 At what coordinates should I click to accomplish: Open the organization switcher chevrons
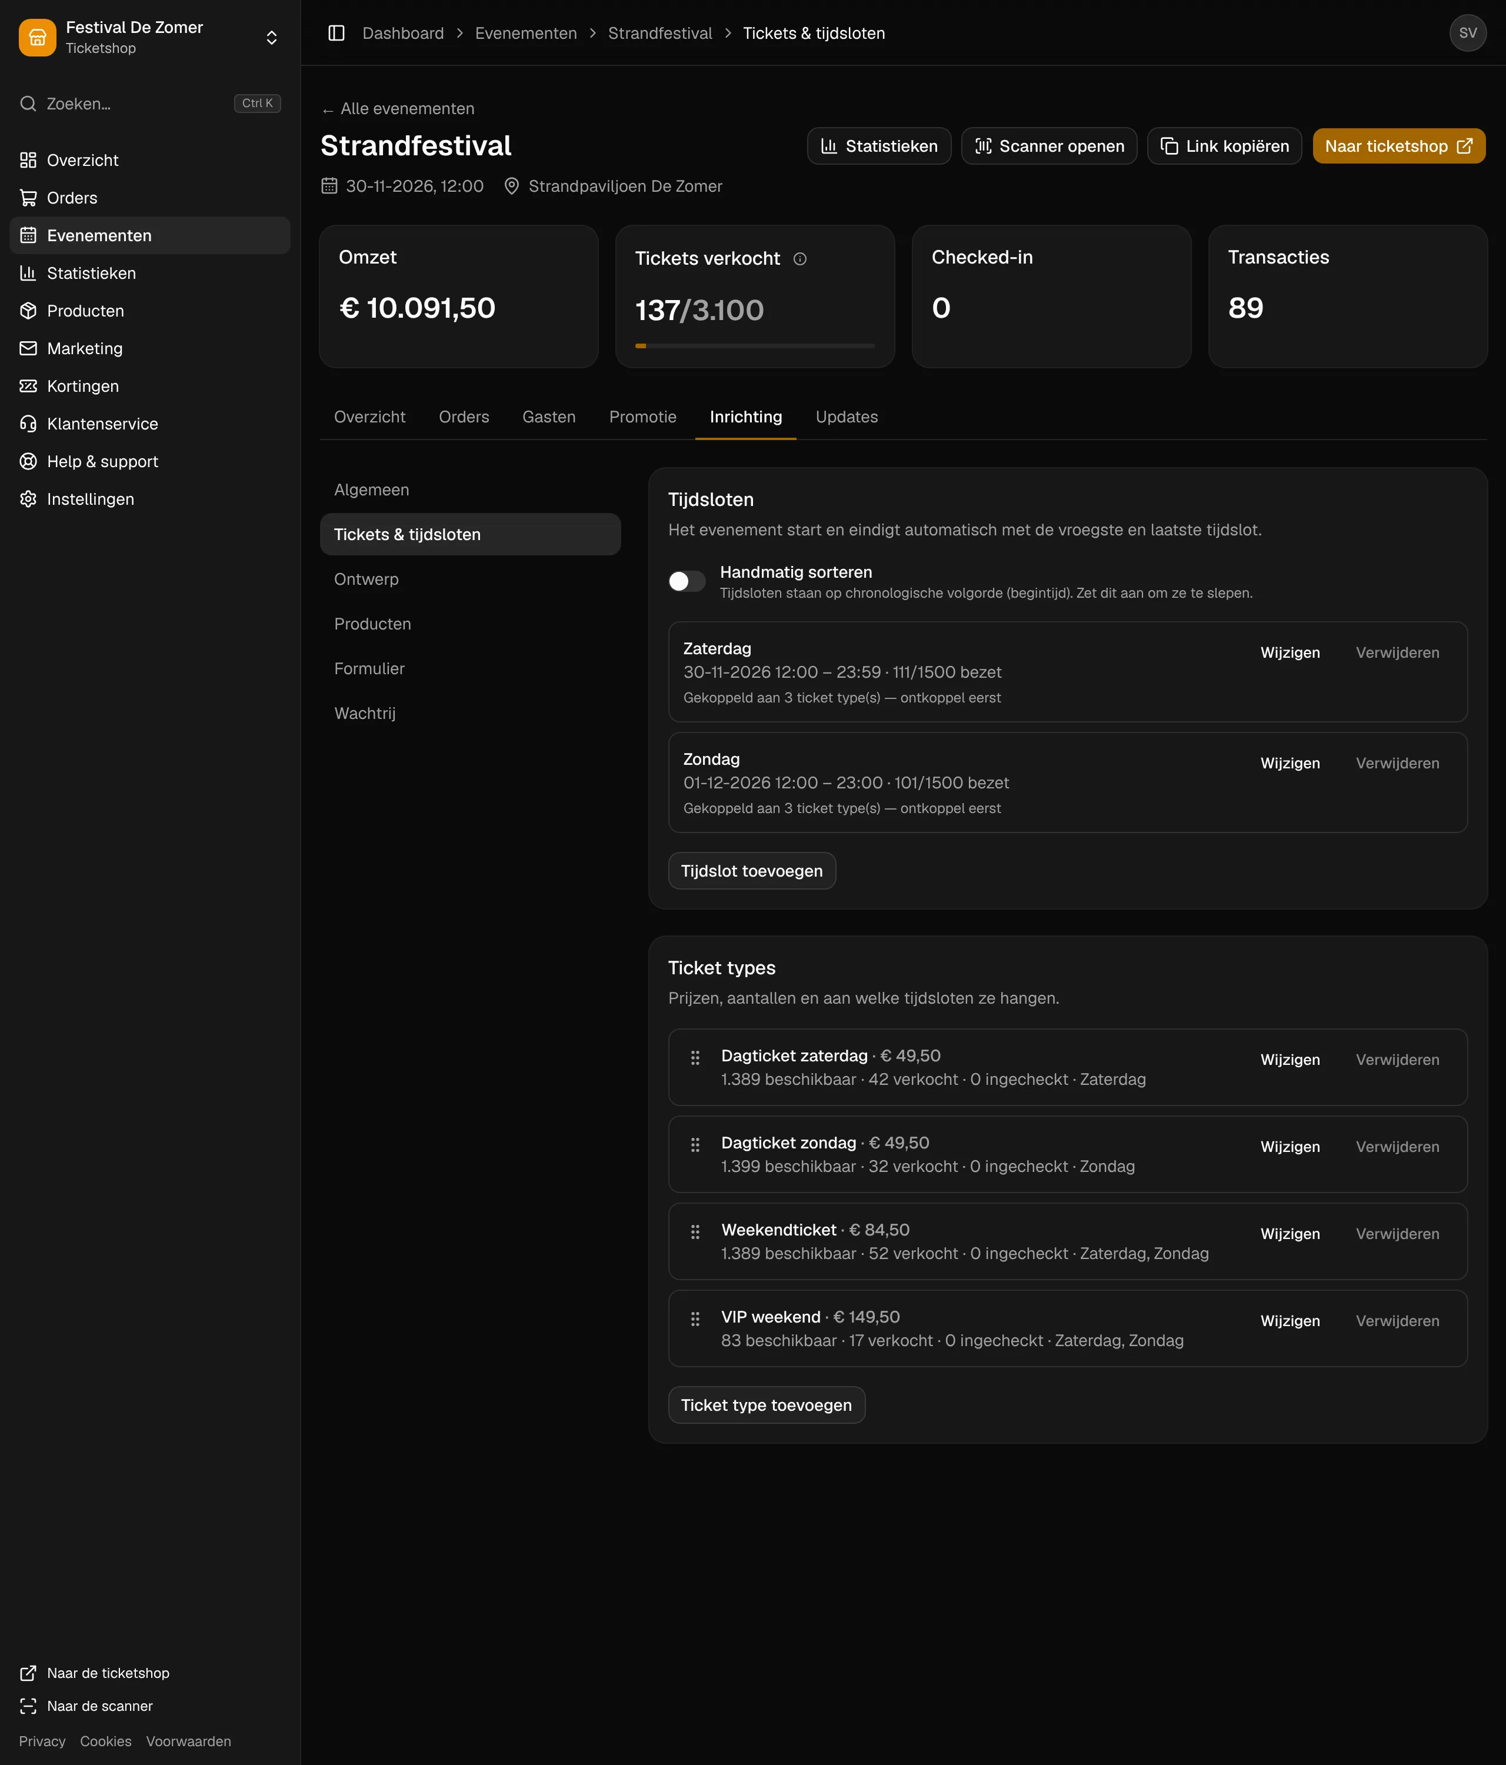point(272,38)
